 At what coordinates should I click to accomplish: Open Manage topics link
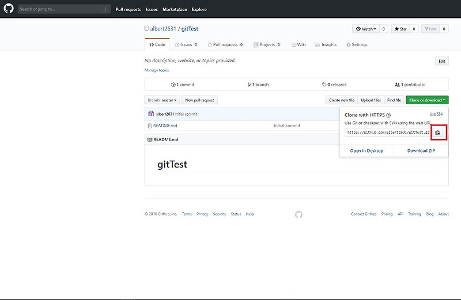157,70
